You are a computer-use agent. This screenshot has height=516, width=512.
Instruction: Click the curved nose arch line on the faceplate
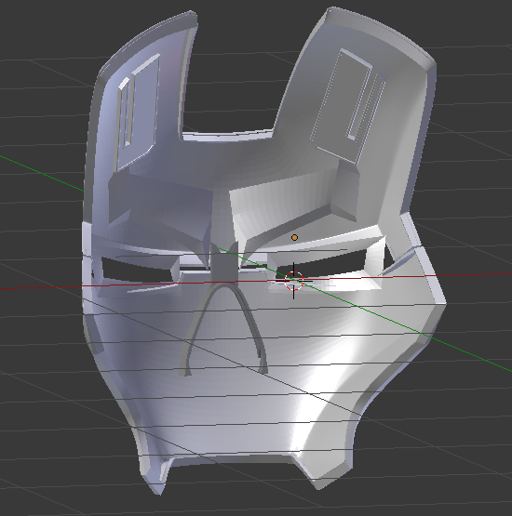pos(224,329)
